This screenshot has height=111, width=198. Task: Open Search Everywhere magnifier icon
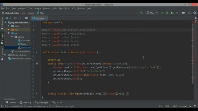click(x=195, y=13)
